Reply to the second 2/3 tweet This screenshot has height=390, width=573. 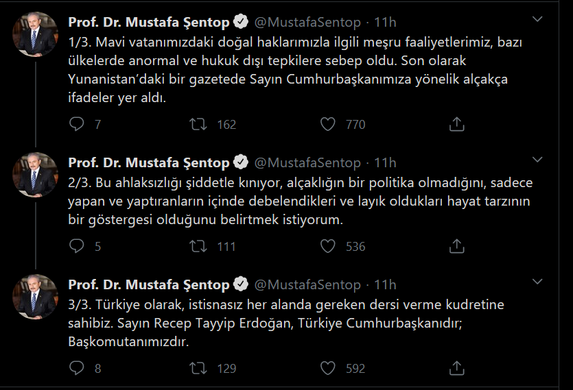click(78, 246)
